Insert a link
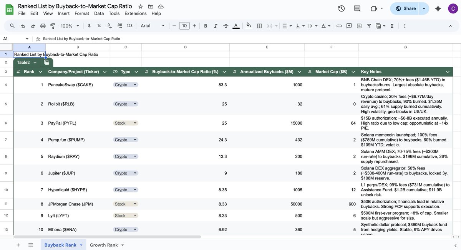 [339, 26]
